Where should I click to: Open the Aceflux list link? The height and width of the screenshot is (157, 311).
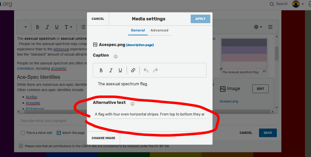point(32,97)
